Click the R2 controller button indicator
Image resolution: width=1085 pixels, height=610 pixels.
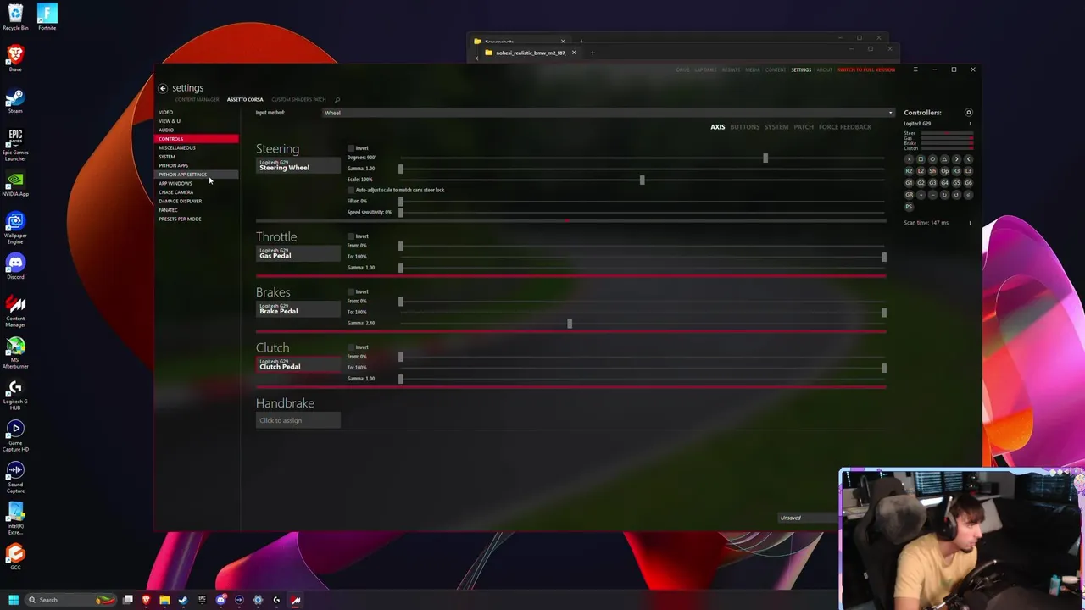click(909, 171)
